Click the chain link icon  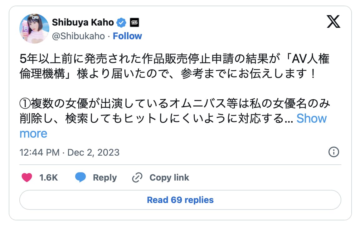click(x=137, y=177)
